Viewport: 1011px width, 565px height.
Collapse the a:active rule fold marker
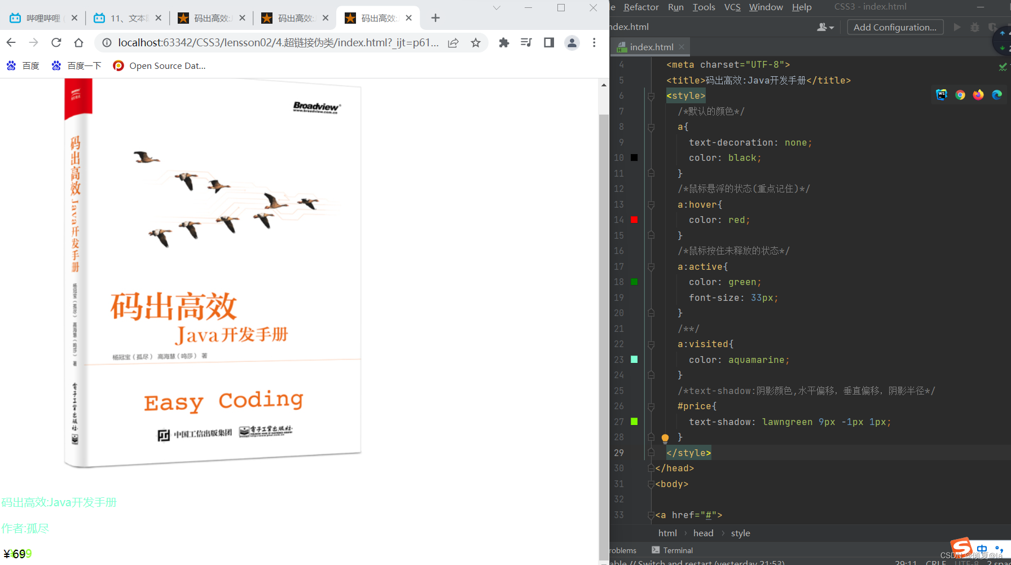pos(651,266)
